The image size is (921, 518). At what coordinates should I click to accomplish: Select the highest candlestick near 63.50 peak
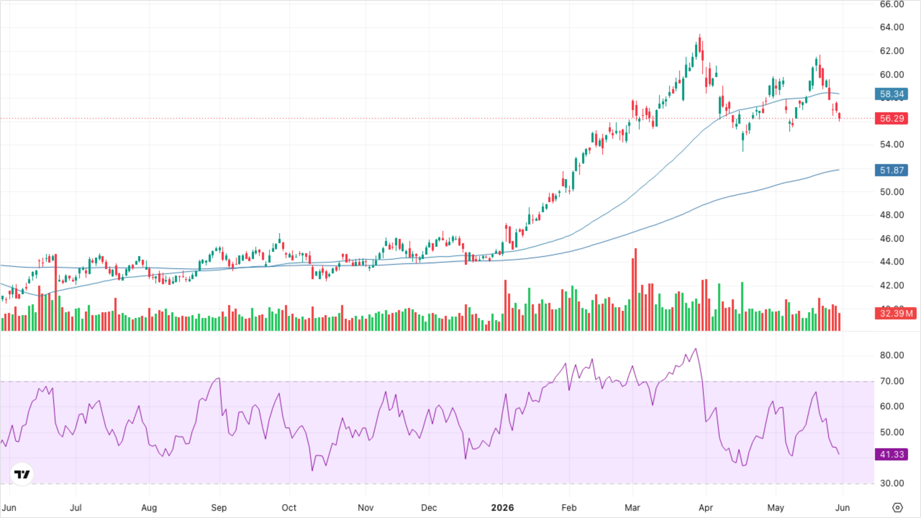click(699, 44)
